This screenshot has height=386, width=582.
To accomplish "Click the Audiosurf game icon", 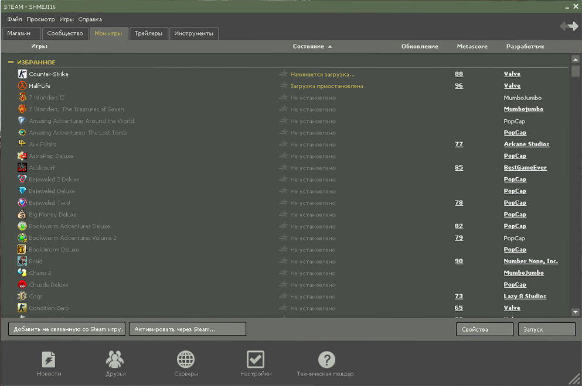I will point(22,167).
